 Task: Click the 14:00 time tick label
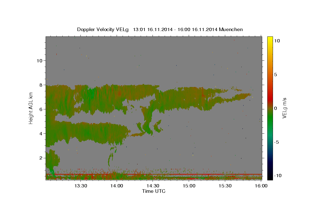(117, 186)
